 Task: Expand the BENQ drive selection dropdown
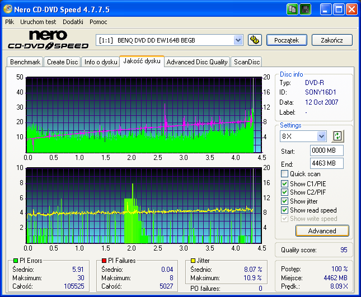238,40
